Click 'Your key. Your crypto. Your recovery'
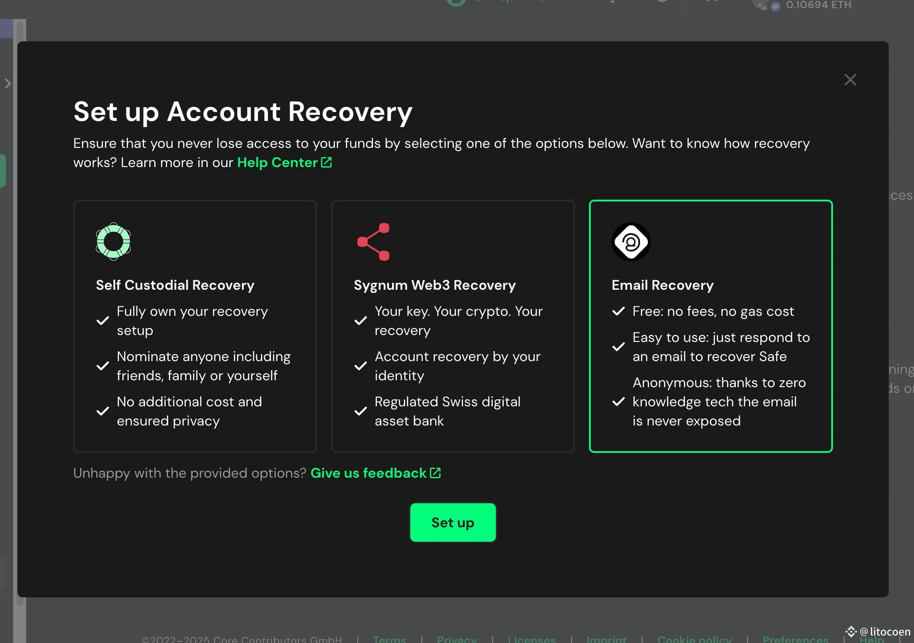Image resolution: width=914 pixels, height=643 pixels. pos(458,321)
